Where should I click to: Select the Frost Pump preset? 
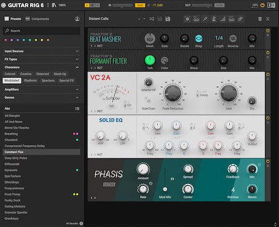point(41,194)
